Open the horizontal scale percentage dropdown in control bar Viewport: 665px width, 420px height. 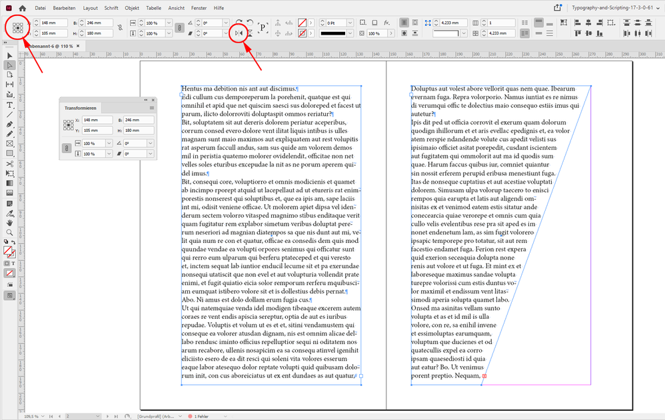[169, 22]
